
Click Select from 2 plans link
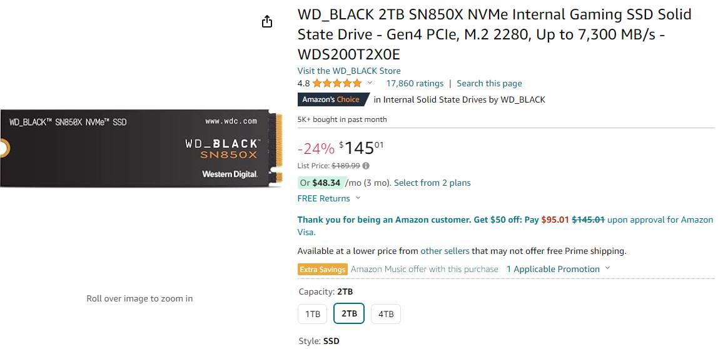432,183
